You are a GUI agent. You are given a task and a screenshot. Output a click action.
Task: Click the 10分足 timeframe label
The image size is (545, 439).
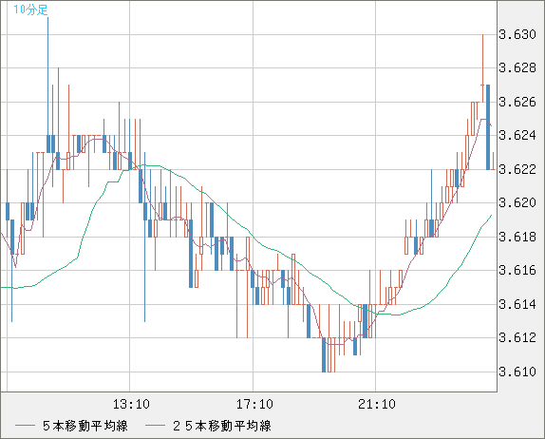[x=30, y=10]
